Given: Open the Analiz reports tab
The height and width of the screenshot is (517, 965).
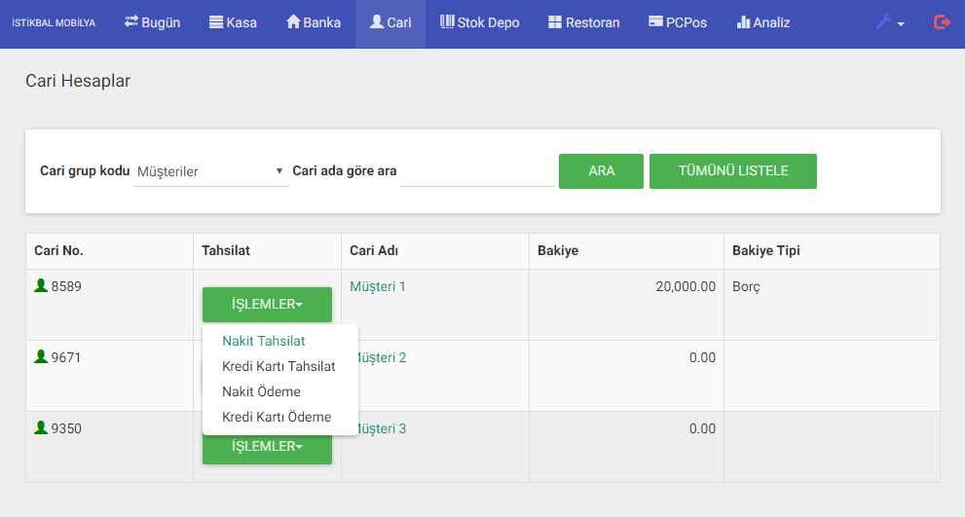Looking at the screenshot, I should coord(763,22).
